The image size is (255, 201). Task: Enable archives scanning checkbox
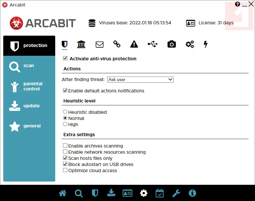click(x=65, y=145)
